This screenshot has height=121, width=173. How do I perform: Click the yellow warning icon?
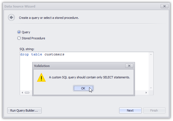(41, 78)
